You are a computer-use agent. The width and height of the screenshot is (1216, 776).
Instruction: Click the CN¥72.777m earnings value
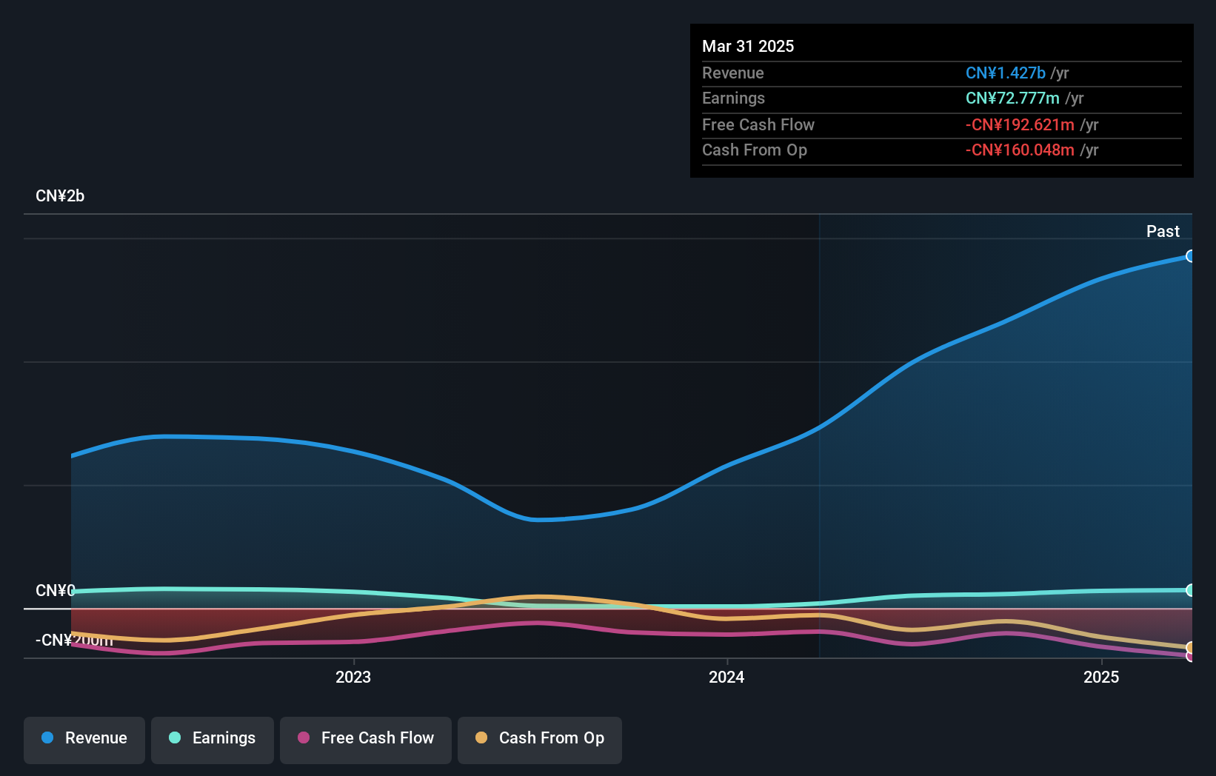(1012, 98)
